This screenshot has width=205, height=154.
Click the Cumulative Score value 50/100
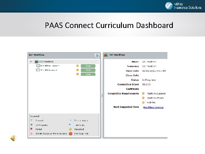pos(146,84)
